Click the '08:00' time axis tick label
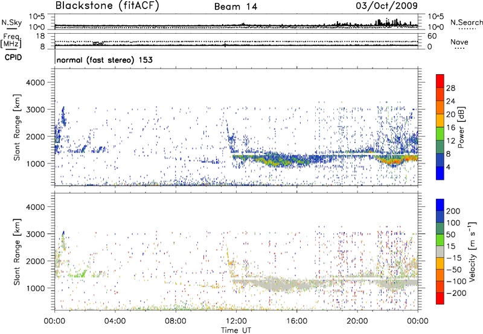 (176, 321)
